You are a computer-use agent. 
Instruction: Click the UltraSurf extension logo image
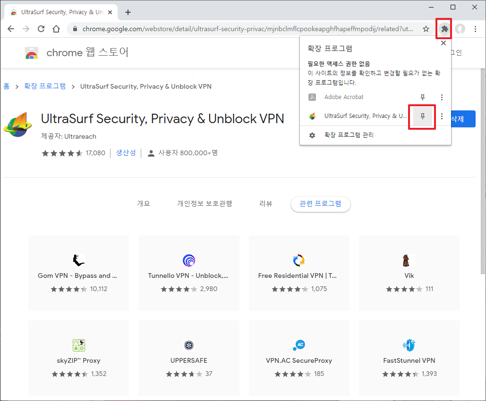pos(17,125)
